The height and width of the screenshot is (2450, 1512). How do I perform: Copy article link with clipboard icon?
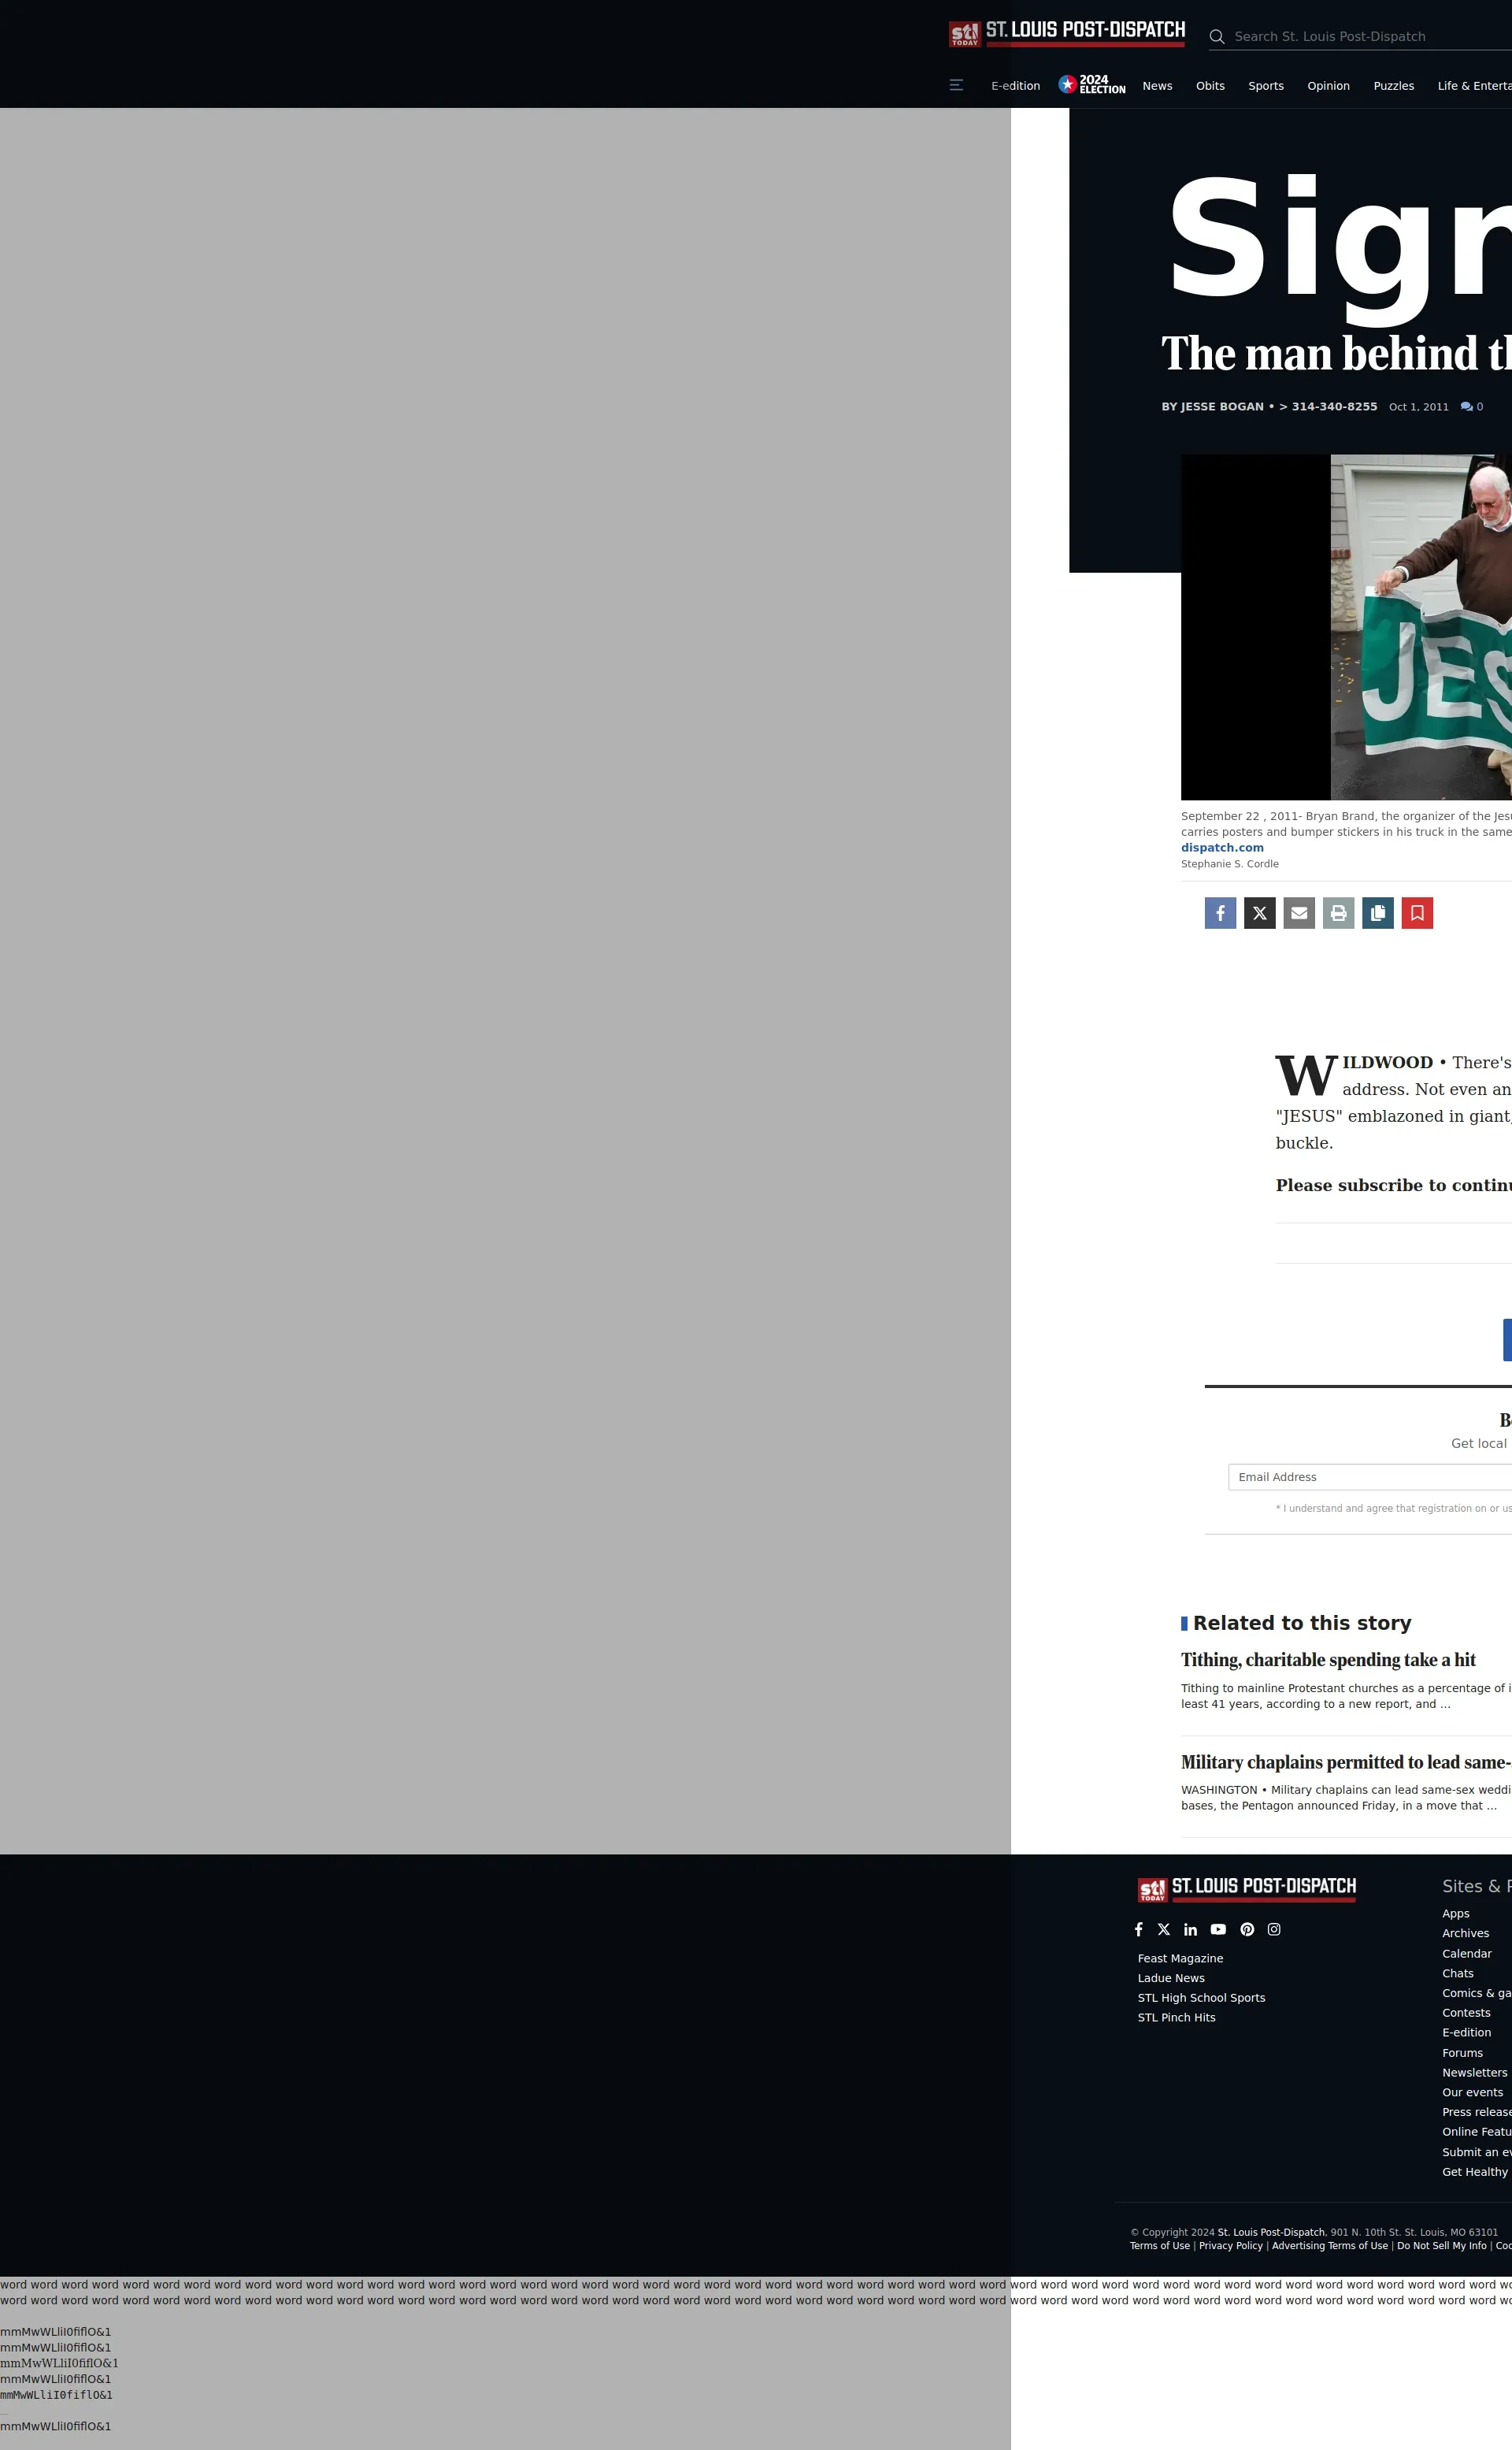(x=1377, y=912)
